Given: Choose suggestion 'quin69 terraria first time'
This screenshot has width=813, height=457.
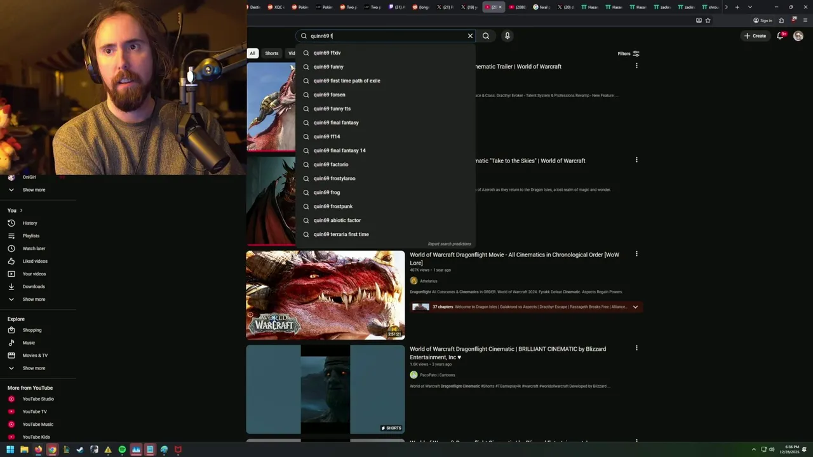Looking at the screenshot, I should pos(386,234).
